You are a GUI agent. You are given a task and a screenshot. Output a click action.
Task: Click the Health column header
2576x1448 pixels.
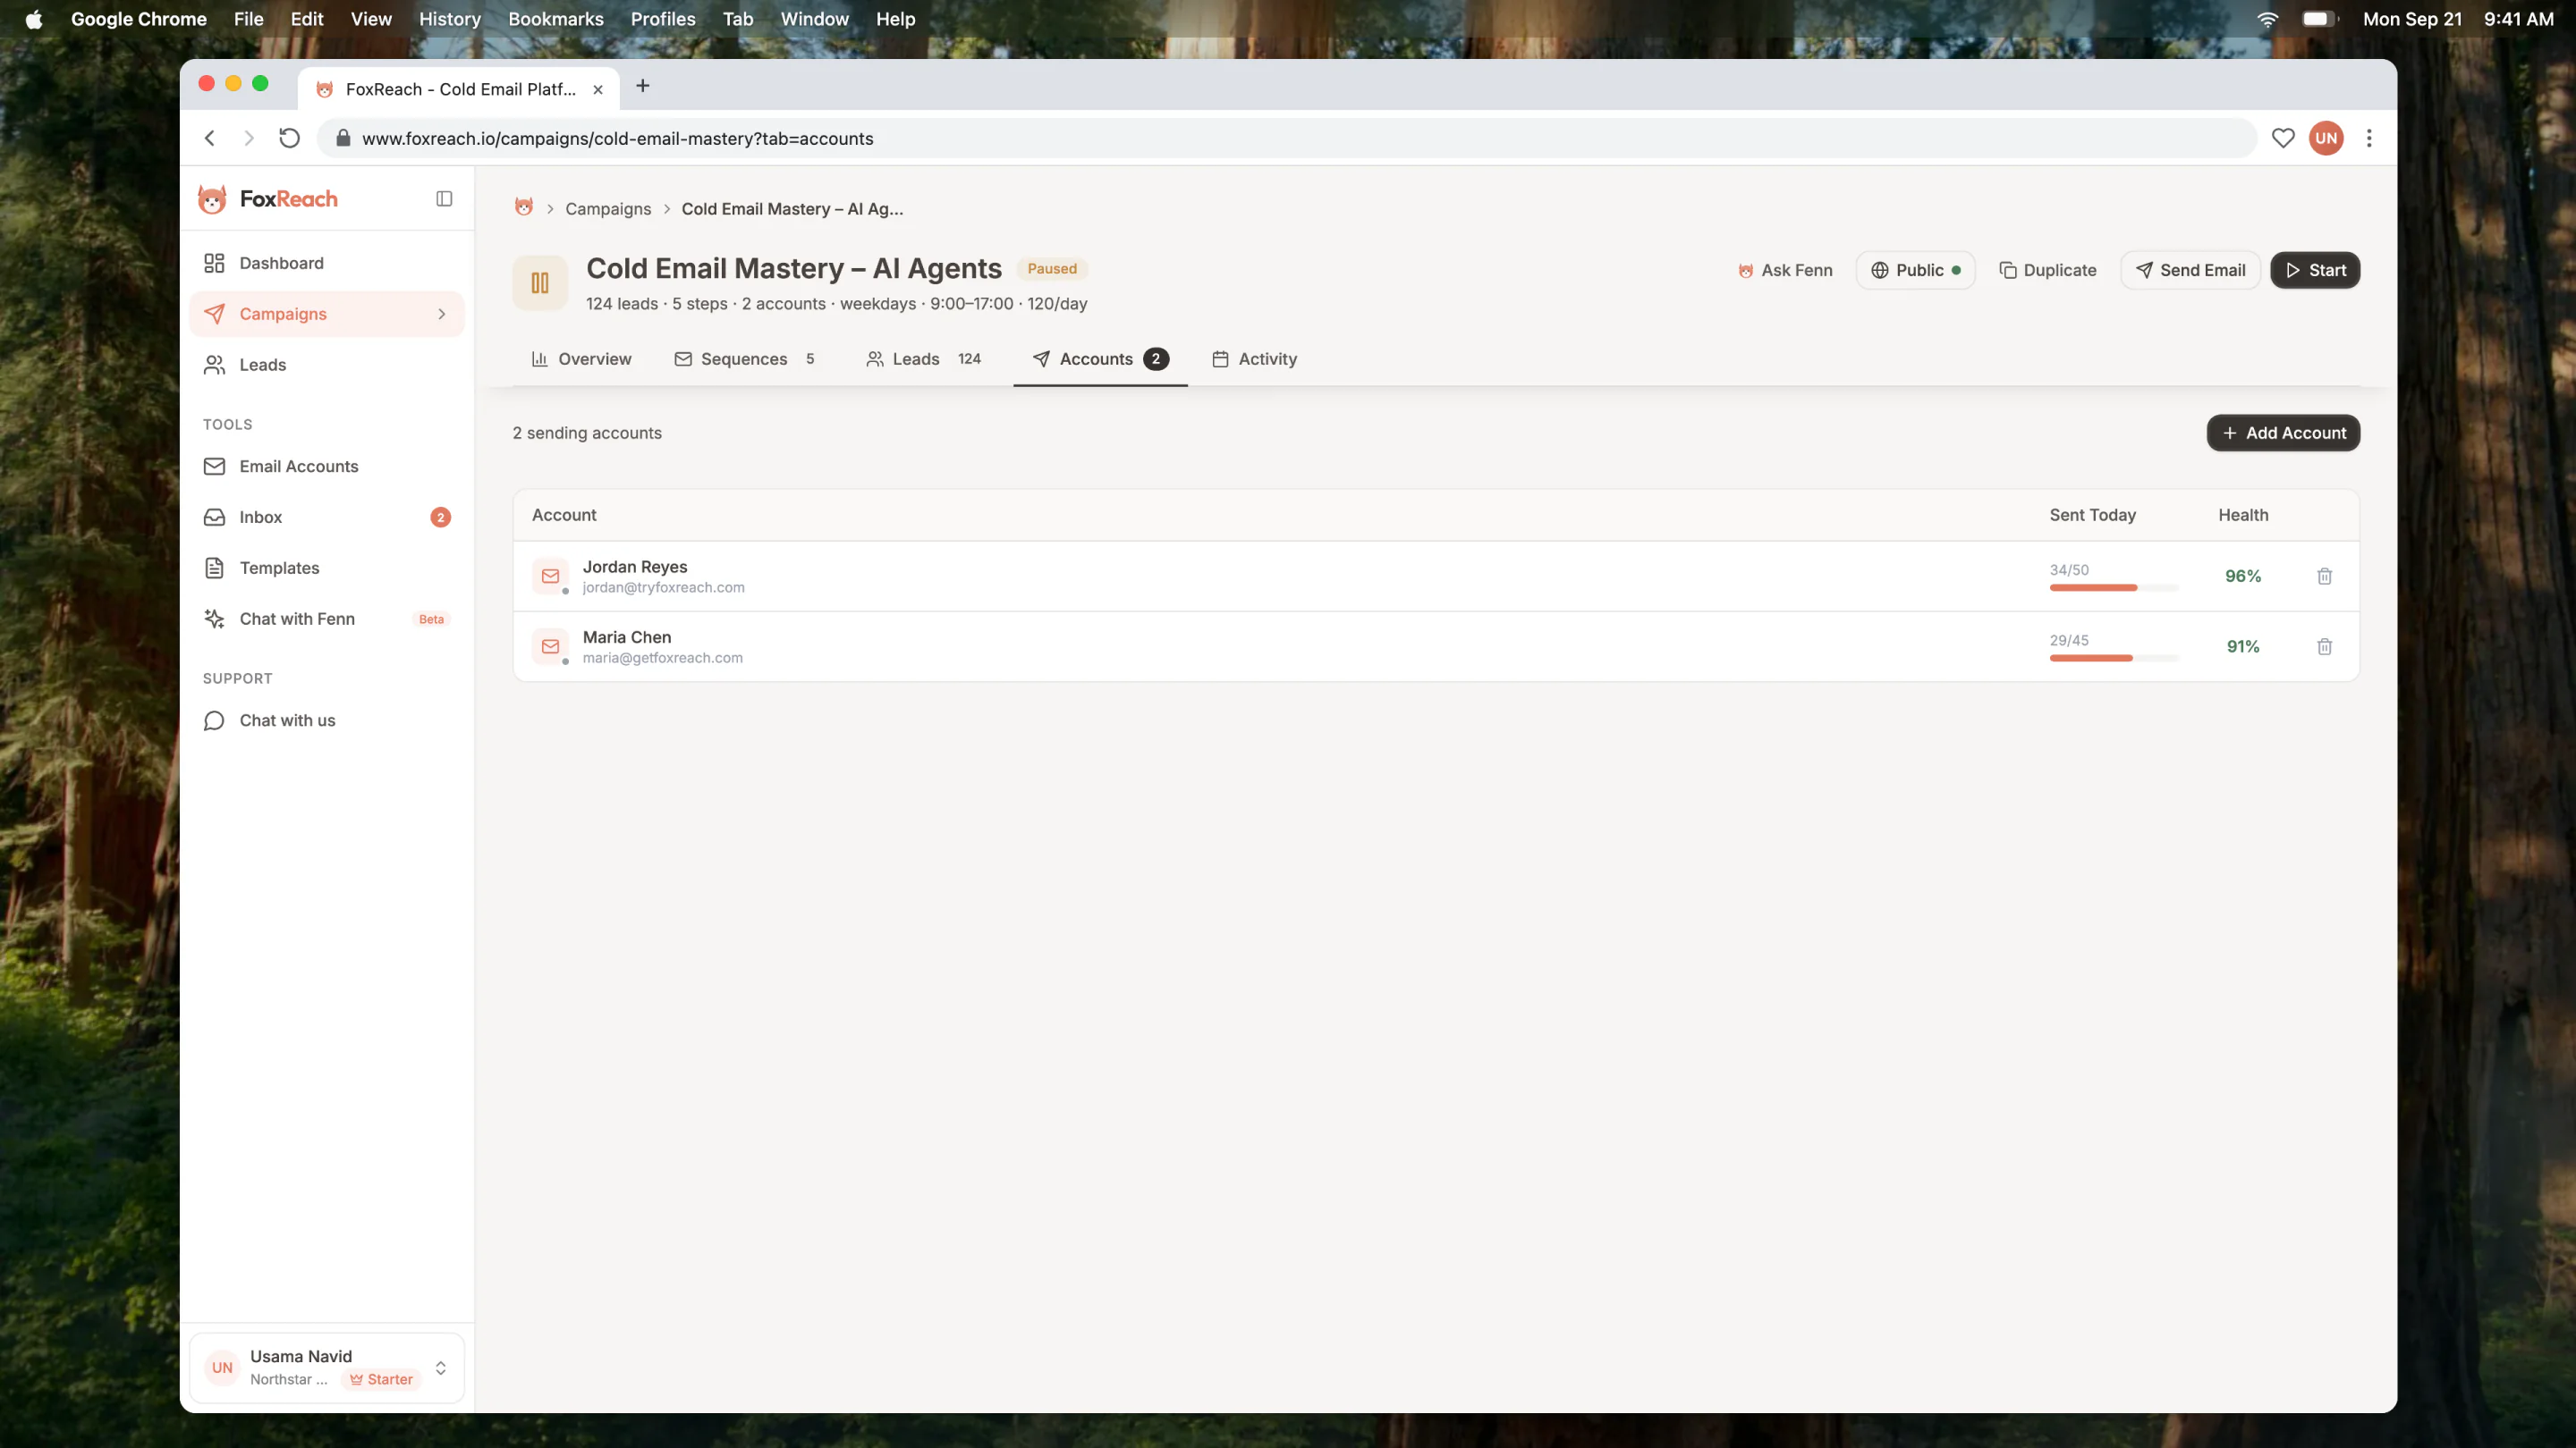tap(2243, 515)
